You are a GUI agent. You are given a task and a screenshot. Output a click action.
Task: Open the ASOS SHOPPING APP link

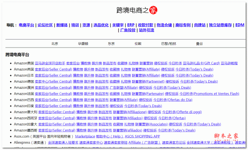(142, 136)
